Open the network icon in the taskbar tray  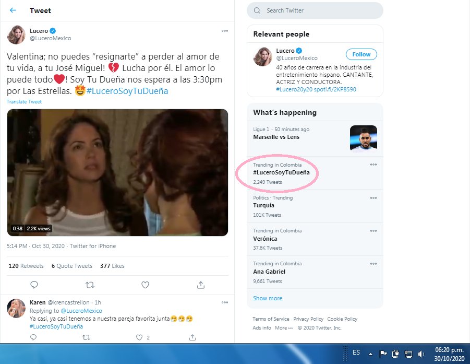tap(408, 354)
